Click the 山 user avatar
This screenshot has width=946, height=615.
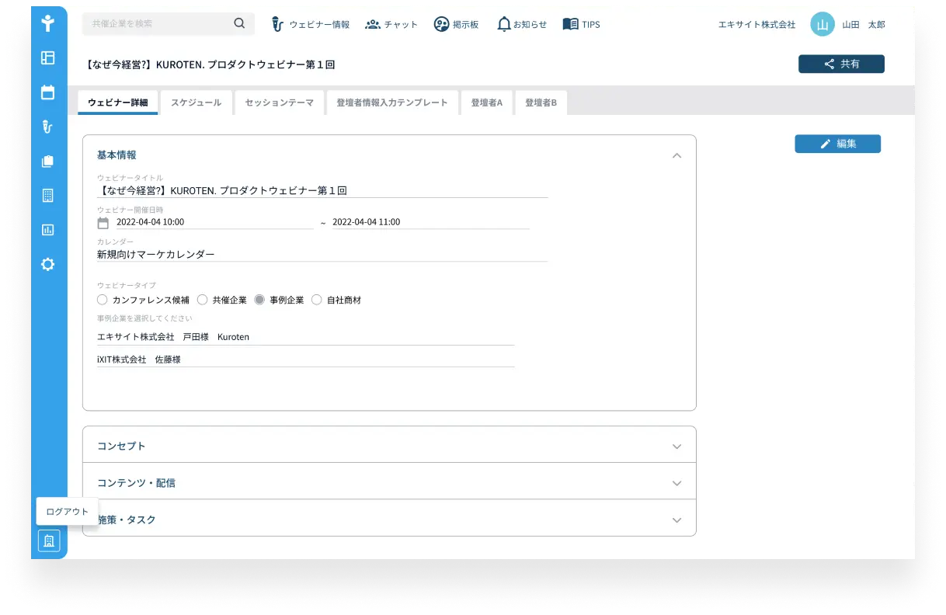[823, 24]
